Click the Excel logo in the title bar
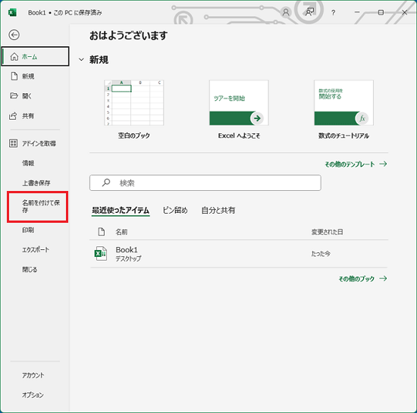The height and width of the screenshot is (413, 417). pyautogui.click(x=12, y=12)
